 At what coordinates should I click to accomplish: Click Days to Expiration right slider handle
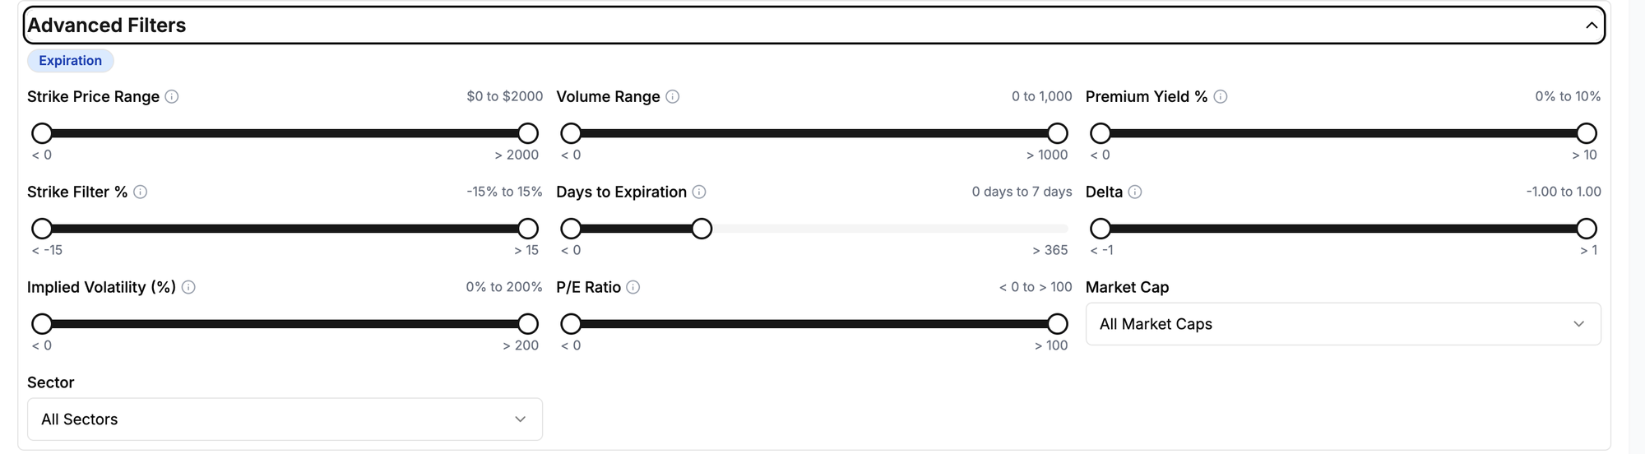click(x=702, y=229)
